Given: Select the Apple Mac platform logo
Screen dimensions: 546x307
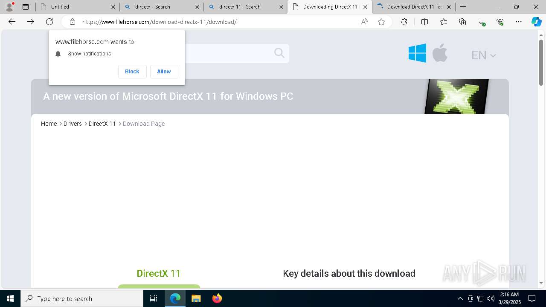Looking at the screenshot, I should pyautogui.click(x=440, y=53).
